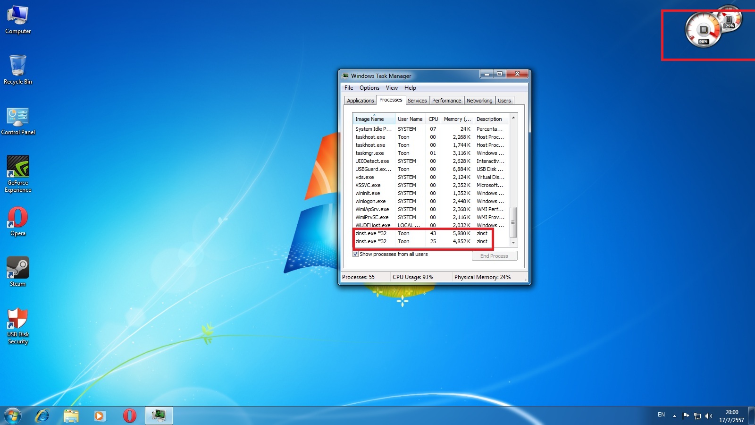The height and width of the screenshot is (425, 755).
Task: Click the small memory dial on the gadget
Action: coord(730,19)
